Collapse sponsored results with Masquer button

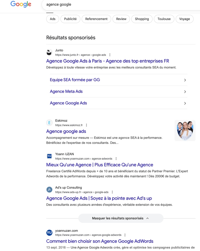(121, 218)
